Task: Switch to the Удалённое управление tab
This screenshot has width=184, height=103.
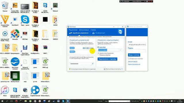Action: (79, 33)
